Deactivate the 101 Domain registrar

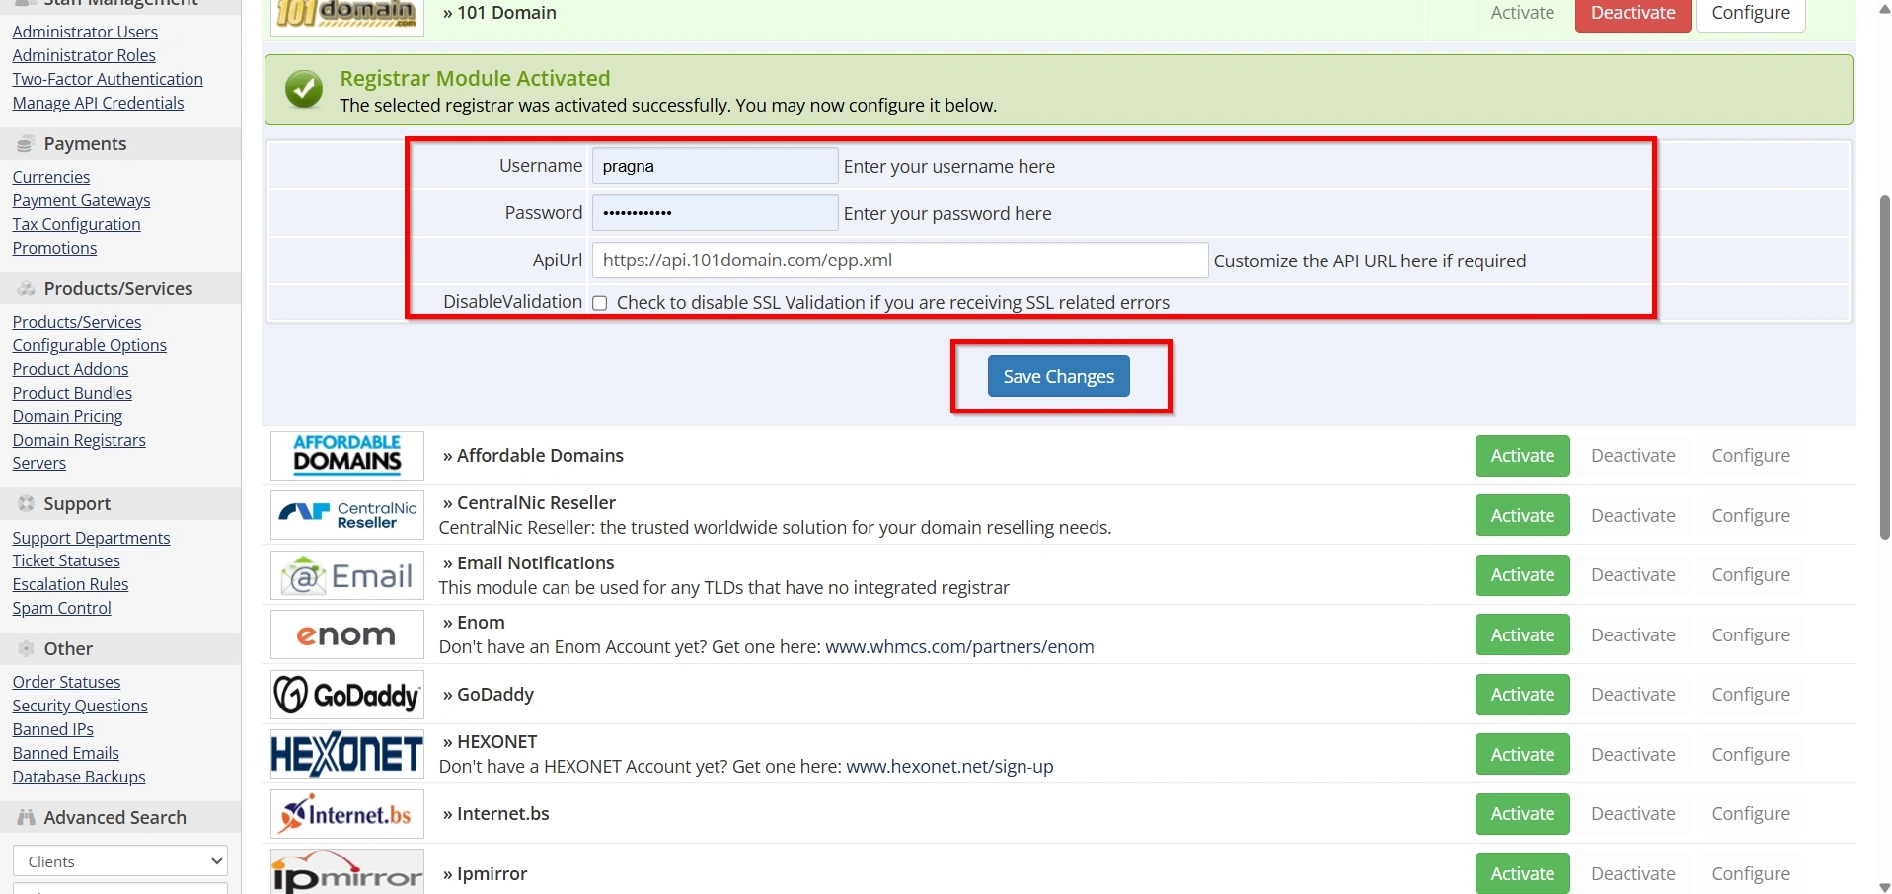coord(1632,14)
